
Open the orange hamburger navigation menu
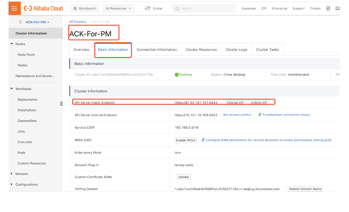click(x=14, y=9)
